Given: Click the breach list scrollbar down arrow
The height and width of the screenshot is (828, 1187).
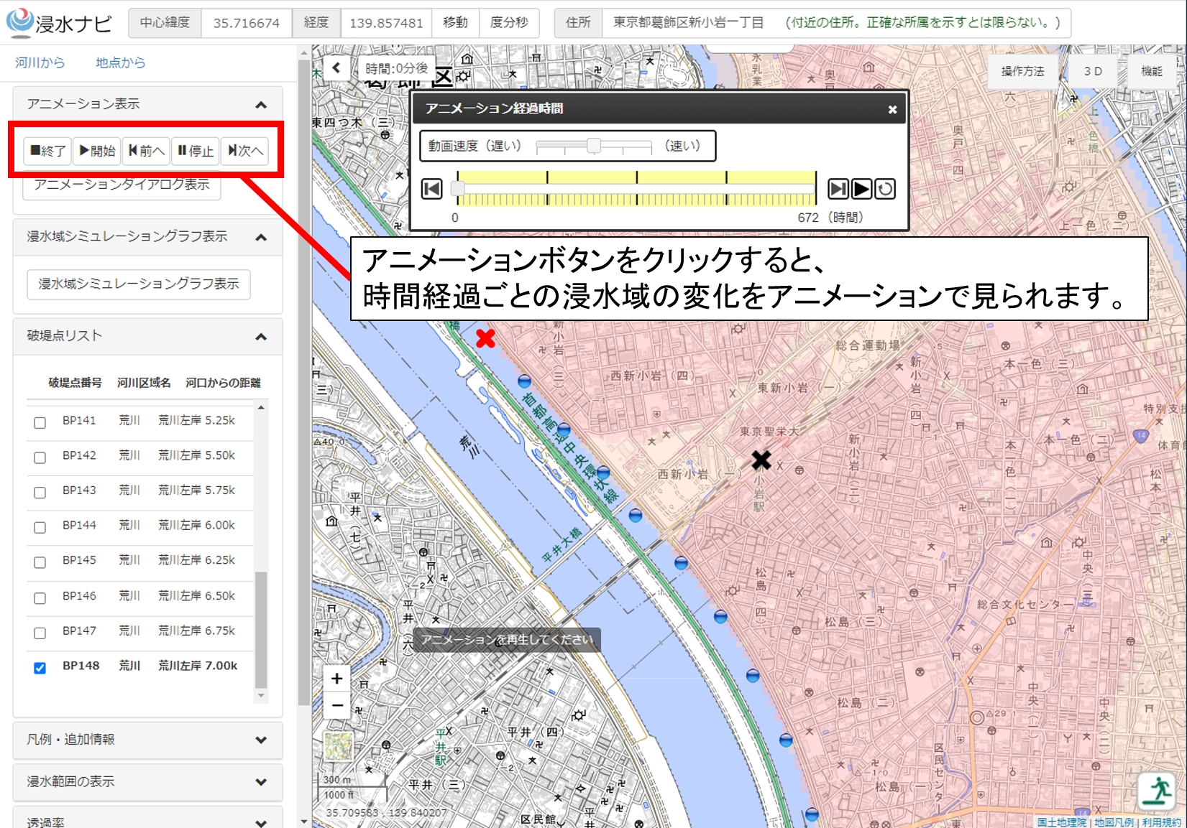Looking at the screenshot, I should [261, 695].
